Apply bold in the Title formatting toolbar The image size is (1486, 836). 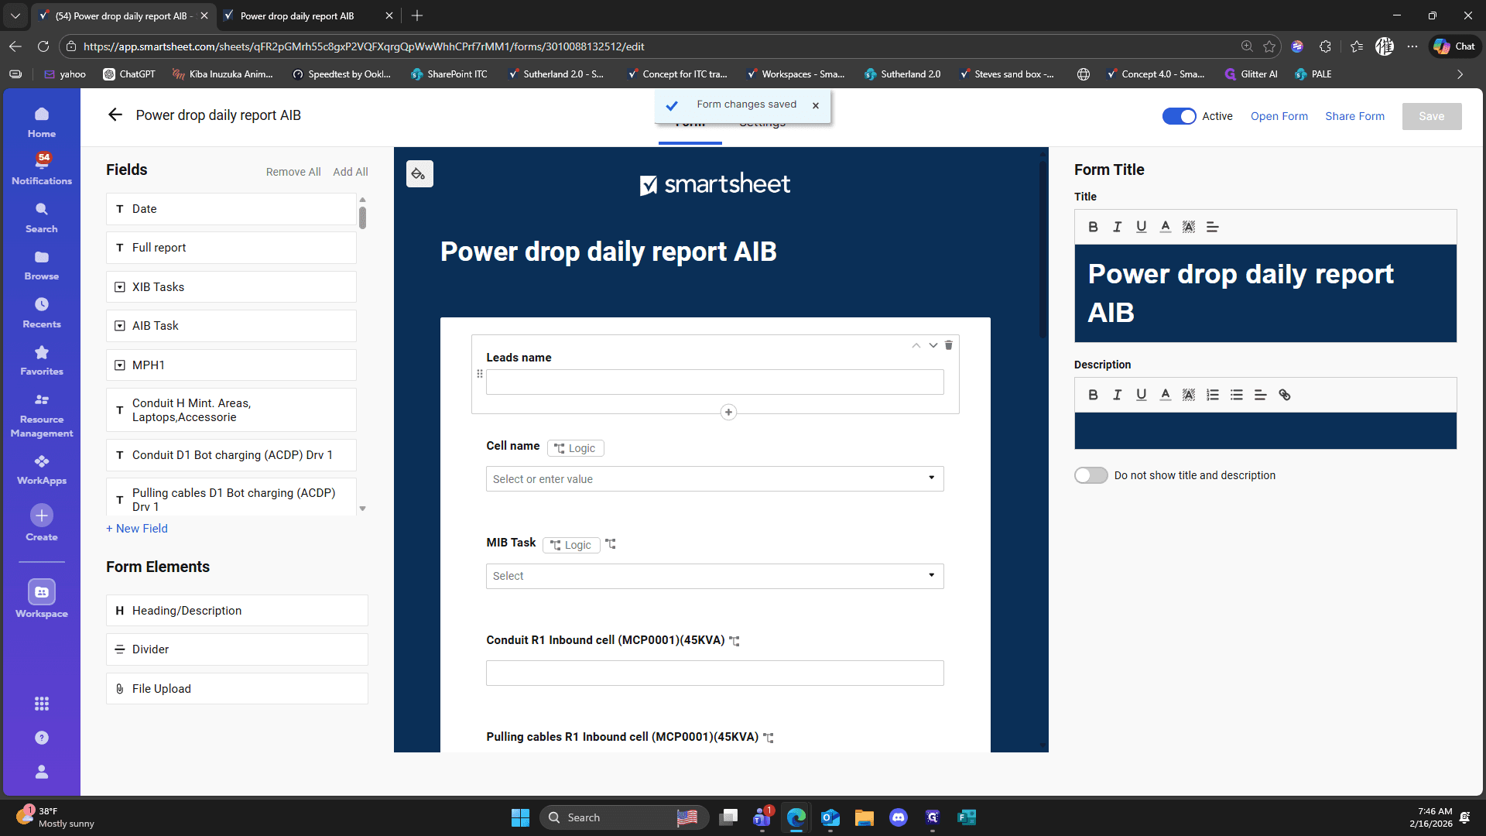1093,227
